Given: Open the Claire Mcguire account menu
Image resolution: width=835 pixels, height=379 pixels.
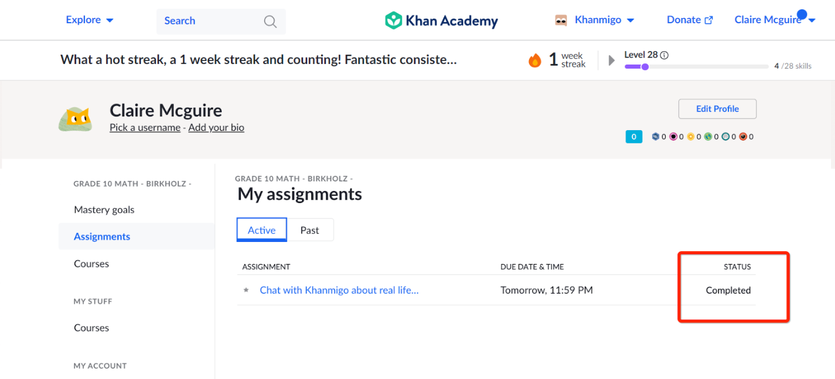Looking at the screenshot, I should [774, 20].
